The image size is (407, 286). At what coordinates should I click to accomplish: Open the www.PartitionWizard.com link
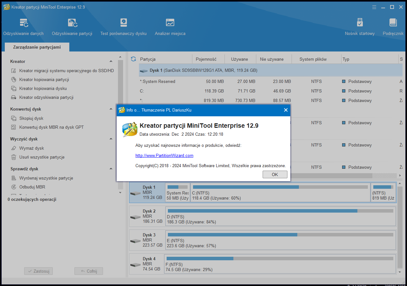coord(164,156)
